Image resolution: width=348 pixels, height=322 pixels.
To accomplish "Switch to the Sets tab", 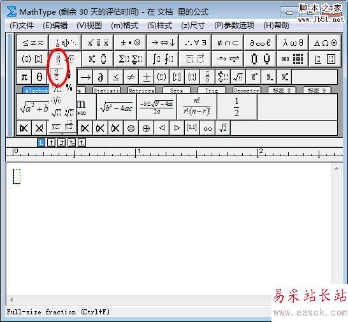I will tap(177, 90).
